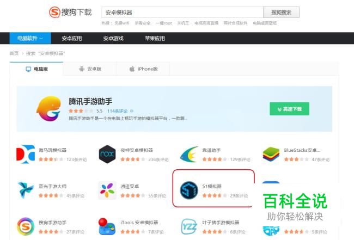This screenshot has width=354, height=240.
Task: Click the 129条评论 review count
Action: coord(240,159)
